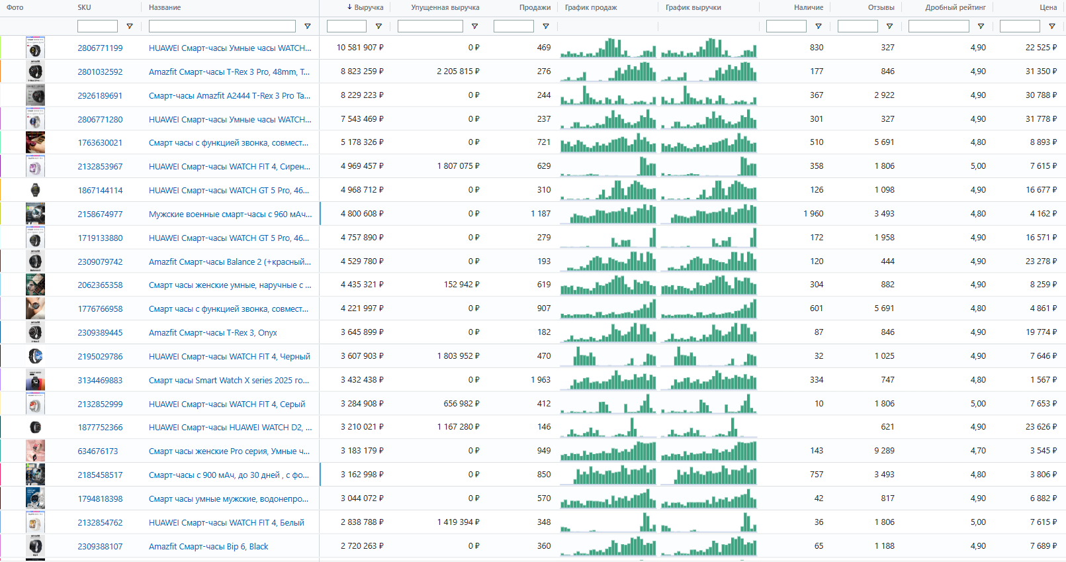Viewport: 1066px width, 562px height.
Task: Open the Отзывы column filter funnel
Action: click(x=889, y=26)
